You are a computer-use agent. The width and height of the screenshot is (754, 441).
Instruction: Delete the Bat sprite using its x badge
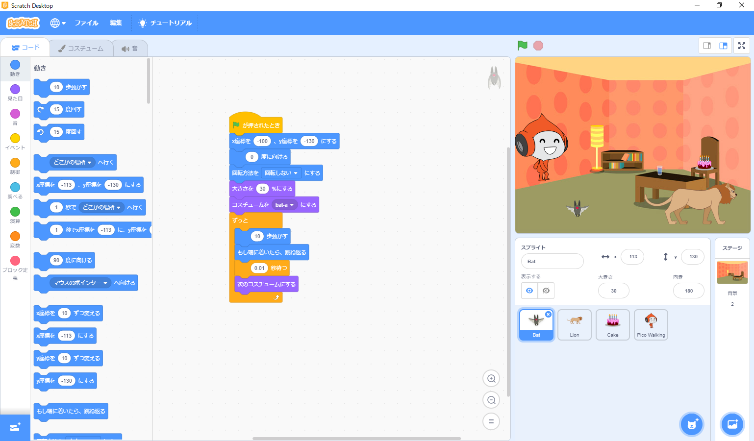click(x=548, y=315)
